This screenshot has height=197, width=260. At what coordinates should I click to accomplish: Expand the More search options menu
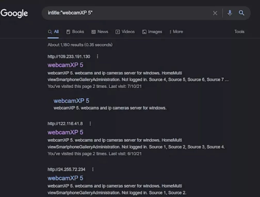(176, 32)
